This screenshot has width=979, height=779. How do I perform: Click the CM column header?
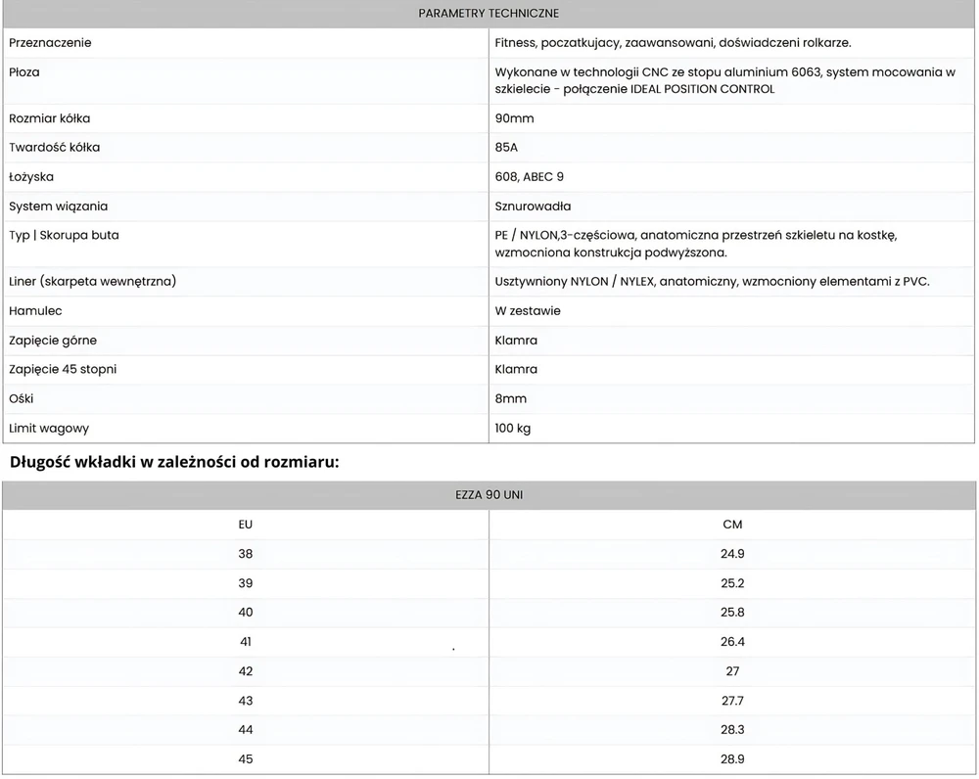coord(732,525)
